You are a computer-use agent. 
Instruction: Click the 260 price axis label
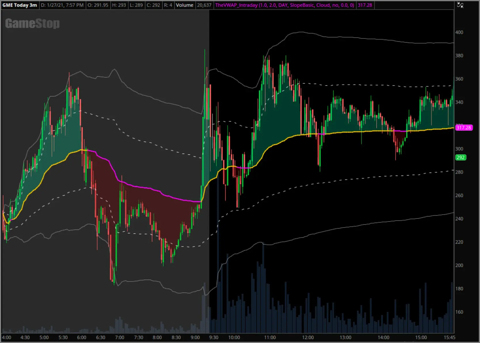(459, 195)
